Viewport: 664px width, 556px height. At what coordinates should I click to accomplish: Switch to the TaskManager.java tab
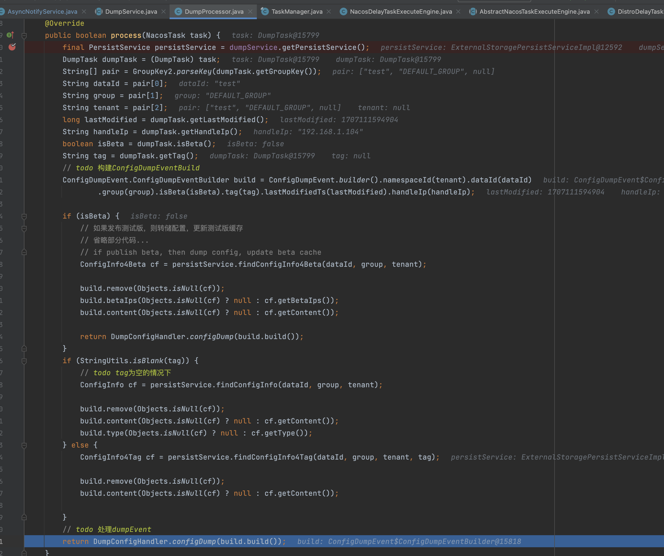pyautogui.click(x=297, y=12)
